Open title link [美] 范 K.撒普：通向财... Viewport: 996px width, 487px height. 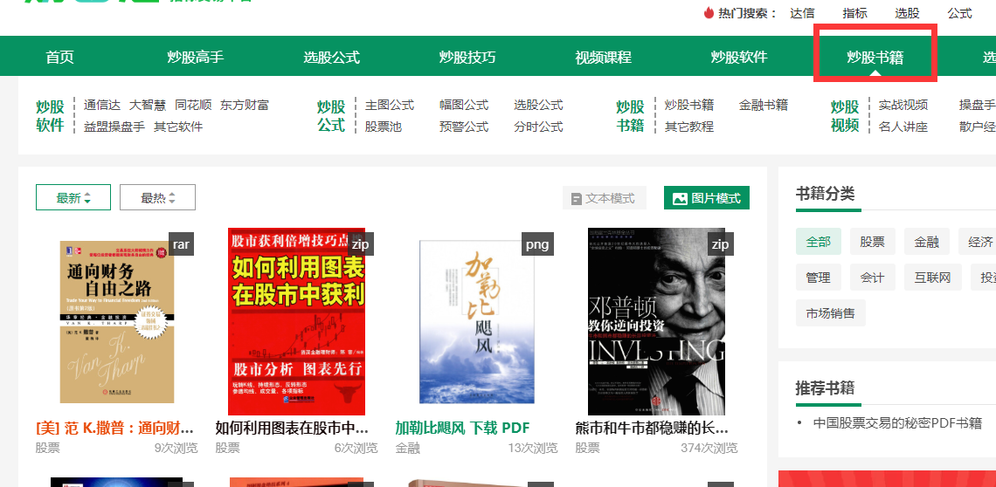[115, 428]
